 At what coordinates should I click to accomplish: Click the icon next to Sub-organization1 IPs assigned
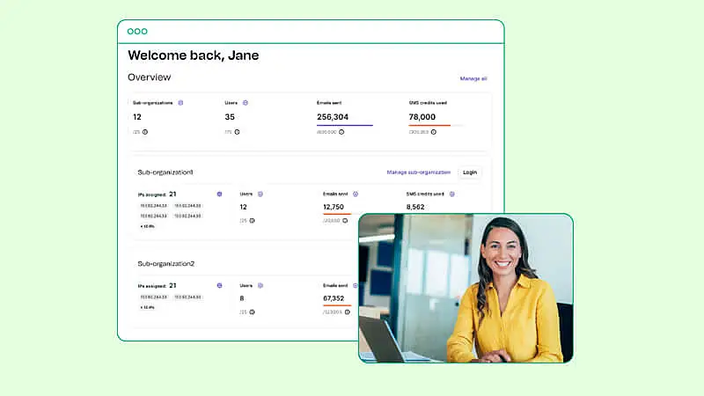click(x=219, y=194)
